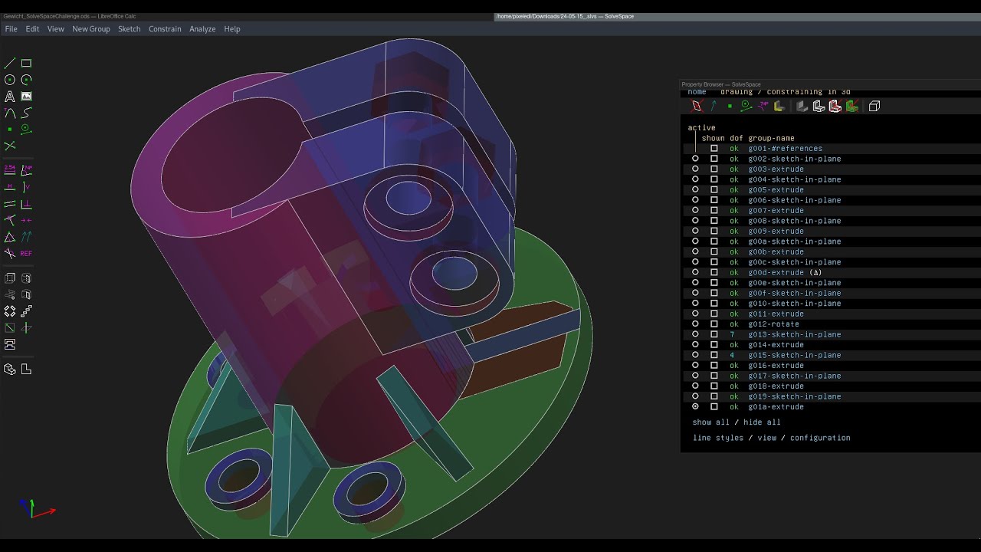981x552 pixels.
Task: Open the 'line styles' link
Action: pyautogui.click(x=718, y=438)
